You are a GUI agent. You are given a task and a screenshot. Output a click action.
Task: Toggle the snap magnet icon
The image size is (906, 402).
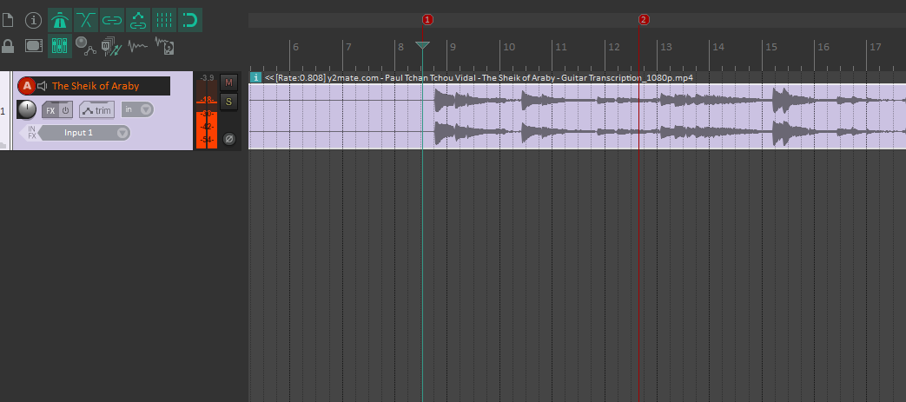189,19
